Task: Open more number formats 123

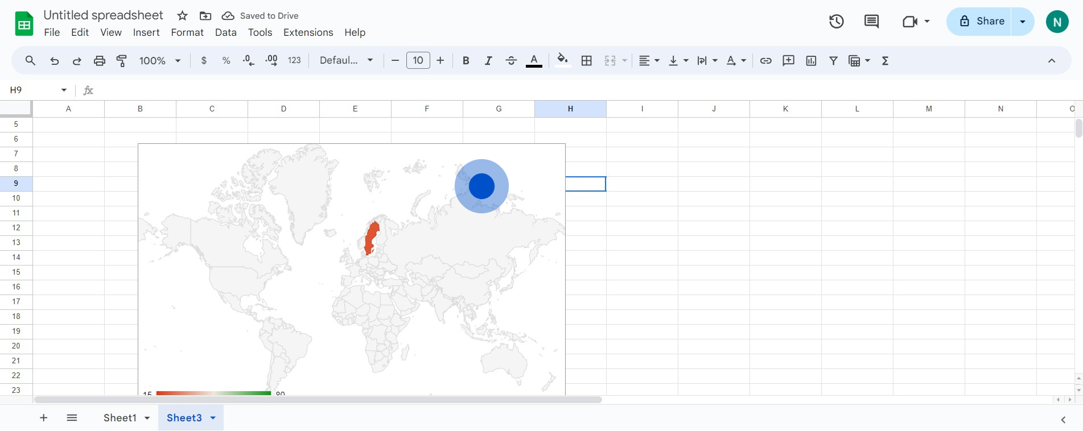Action: click(294, 60)
